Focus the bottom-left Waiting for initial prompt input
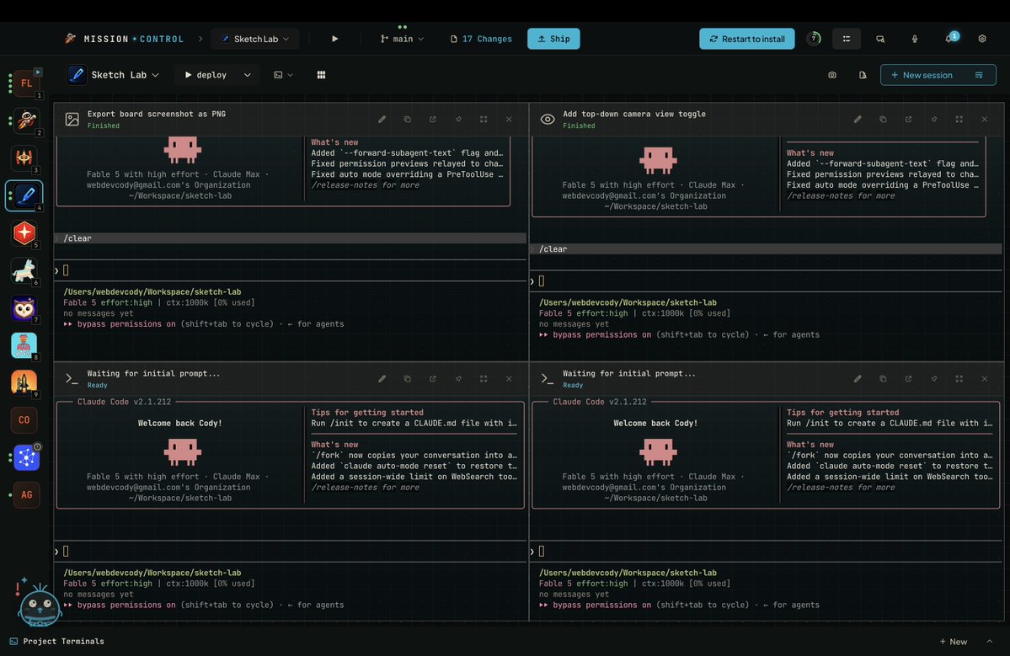 pos(291,551)
